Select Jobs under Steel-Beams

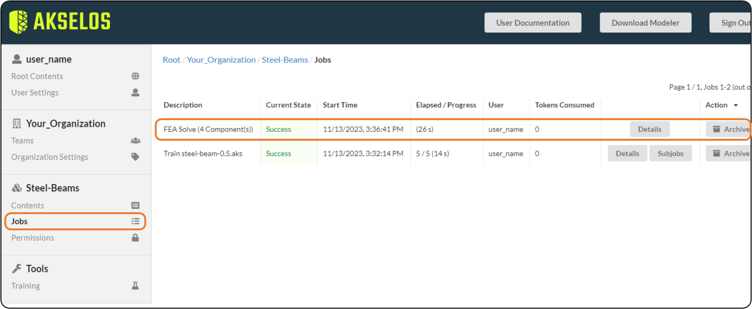pyautogui.click(x=20, y=221)
